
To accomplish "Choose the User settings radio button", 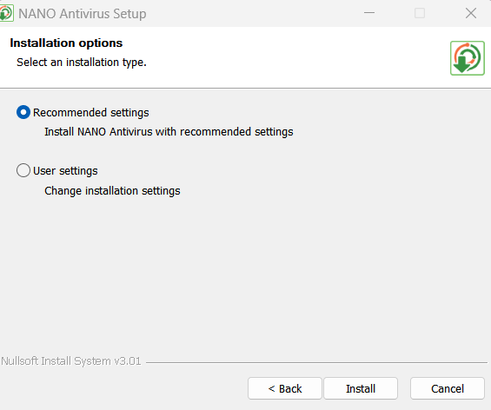I will click(x=23, y=170).
